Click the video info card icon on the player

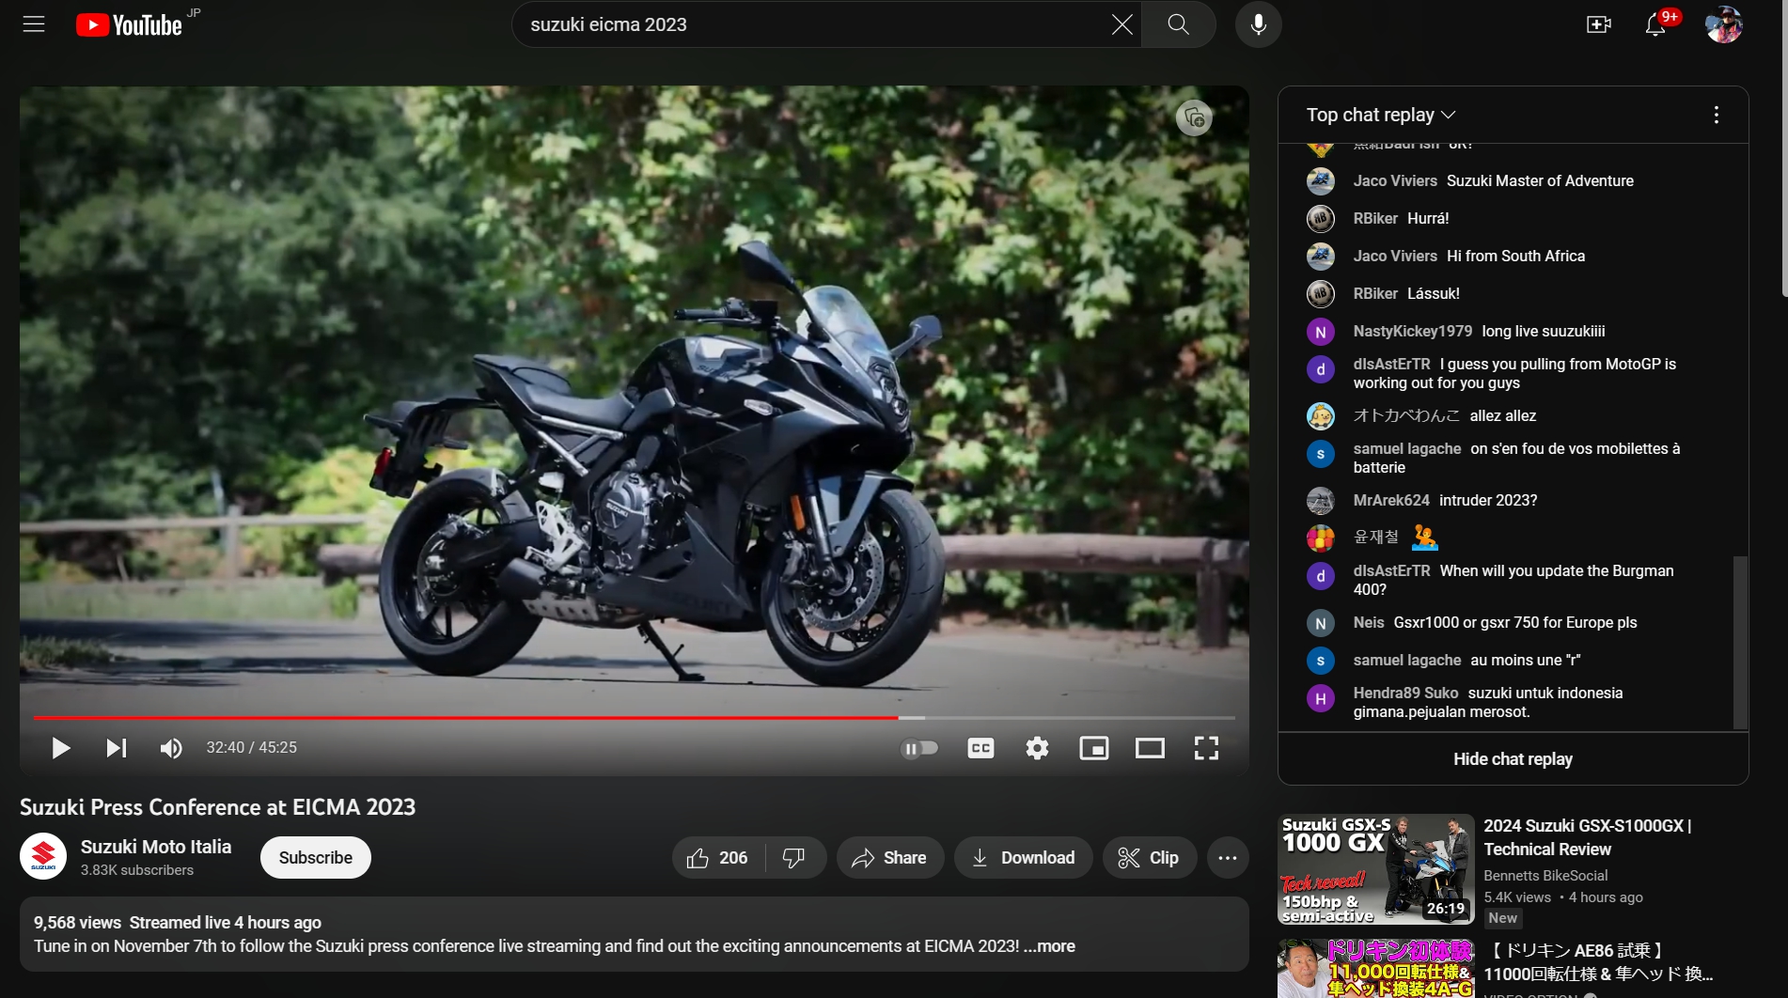(x=1194, y=118)
